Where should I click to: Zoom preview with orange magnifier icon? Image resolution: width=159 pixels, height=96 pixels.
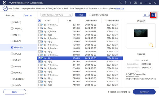(151, 45)
